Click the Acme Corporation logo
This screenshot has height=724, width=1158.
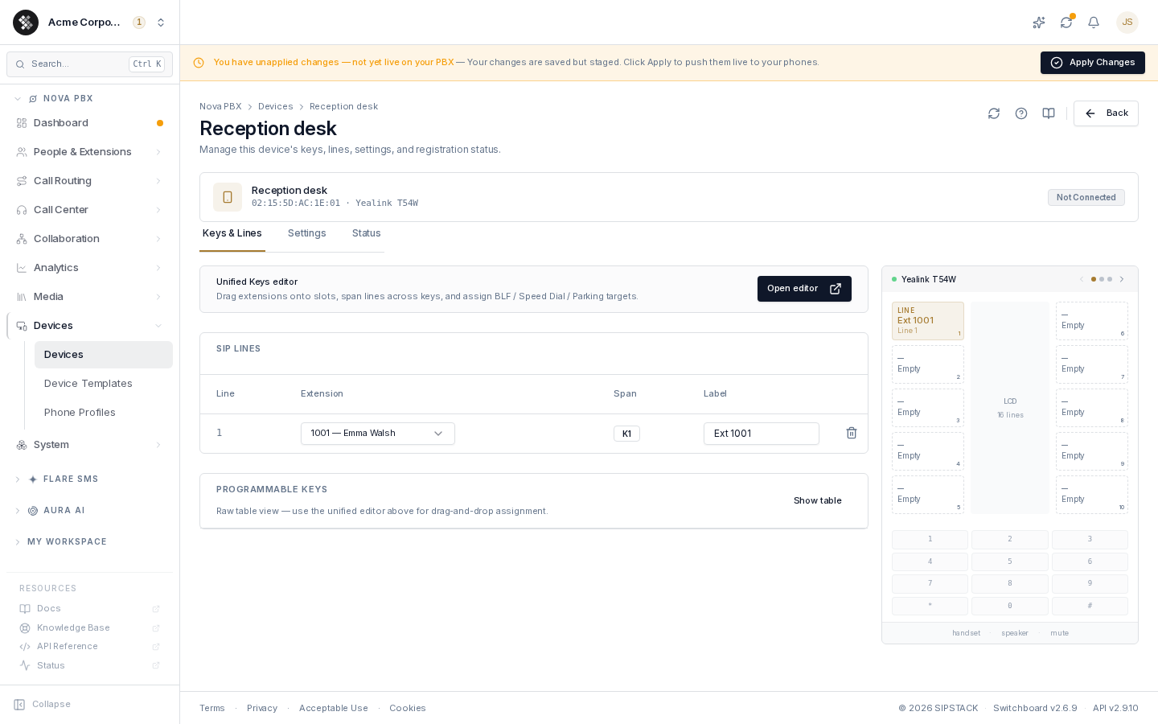click(26, 23)
